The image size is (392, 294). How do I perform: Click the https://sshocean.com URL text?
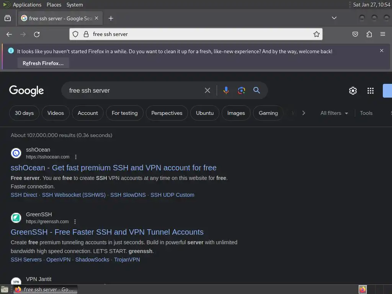(47, 157)
